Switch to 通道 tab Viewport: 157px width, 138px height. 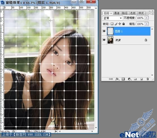point(117,13)
